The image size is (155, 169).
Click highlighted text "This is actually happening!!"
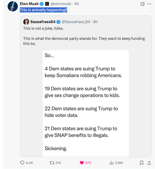point(44,10)
